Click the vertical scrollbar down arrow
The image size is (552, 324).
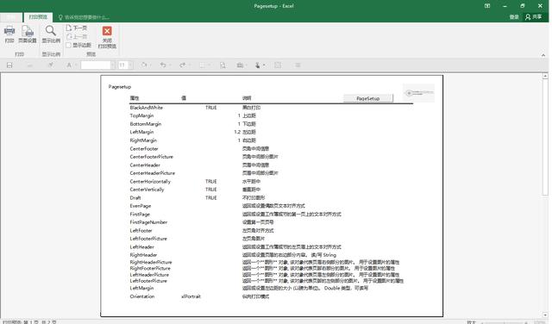pyautogui.click(x=545, y=315)
